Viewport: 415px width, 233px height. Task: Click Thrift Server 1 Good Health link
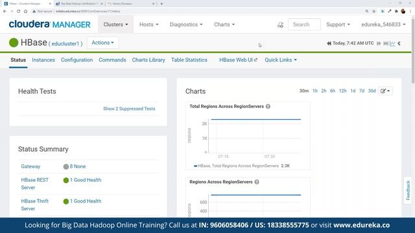click(86, 201)
